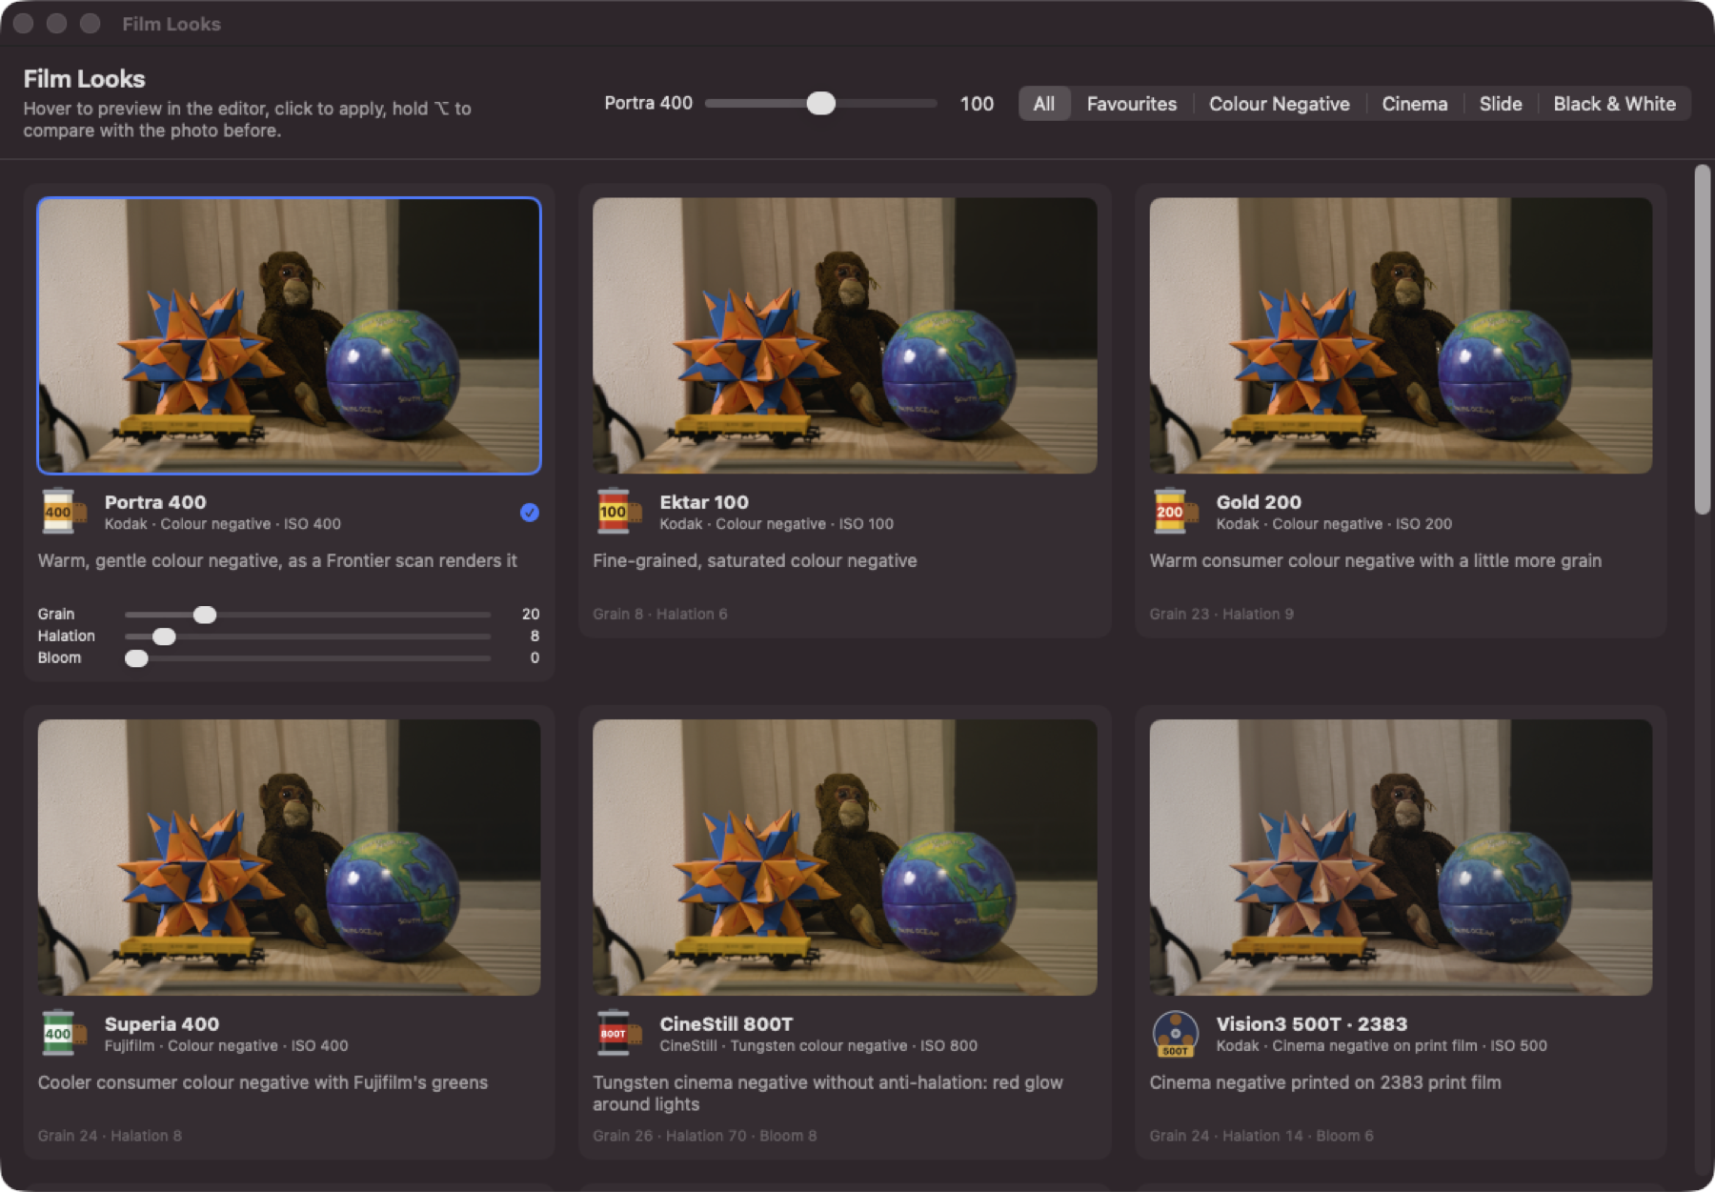Click the vertical scrollbar thumb
1715x1192 pixels.
click(x=1702, y=340)
